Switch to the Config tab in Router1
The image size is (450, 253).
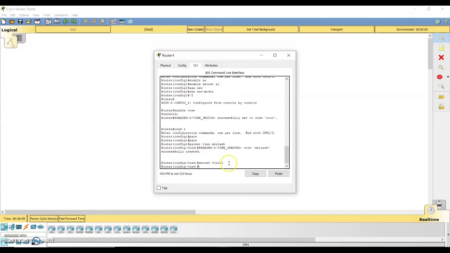pyautogui.click(x=182, y=65)
